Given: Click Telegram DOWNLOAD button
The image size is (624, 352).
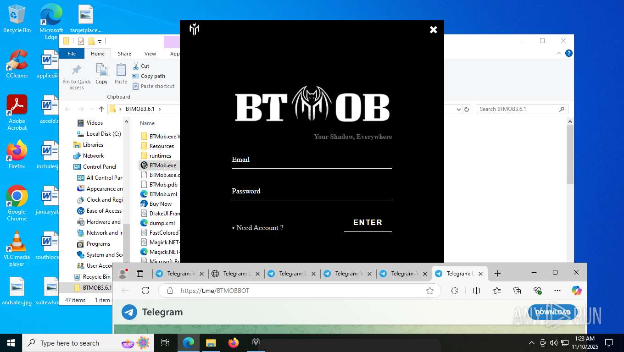Looking at the screenshot, I should pos(552,312).
